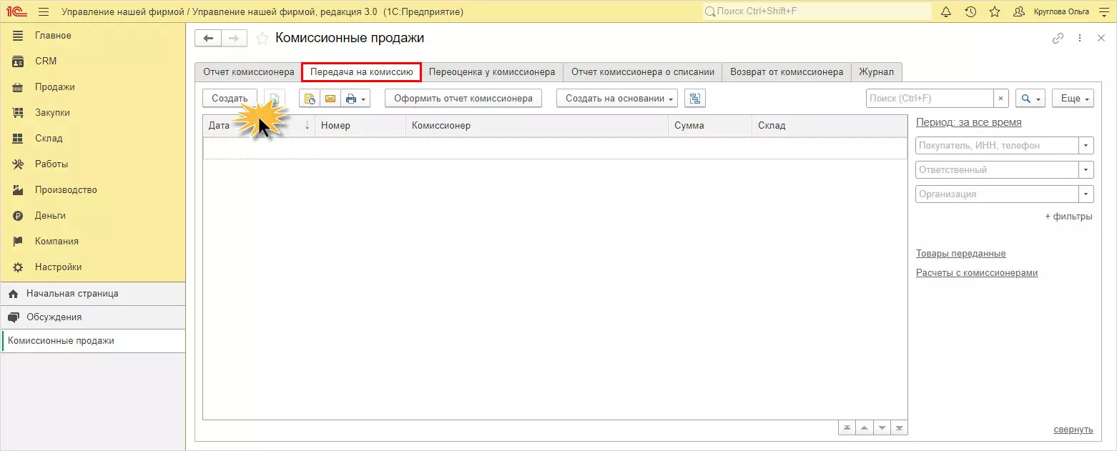This screenshot has width=1117, height=451.
Task: Close the Комиссионные продажи form
Action: pyautogui.click(x=1101, y=39)
